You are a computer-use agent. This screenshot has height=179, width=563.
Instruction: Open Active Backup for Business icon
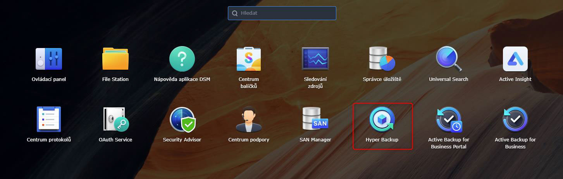pyautogui.click(x=515, y=119)
